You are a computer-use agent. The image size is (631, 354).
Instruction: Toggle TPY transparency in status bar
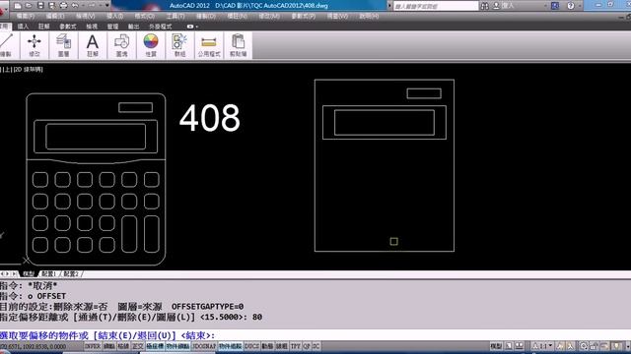296,346
